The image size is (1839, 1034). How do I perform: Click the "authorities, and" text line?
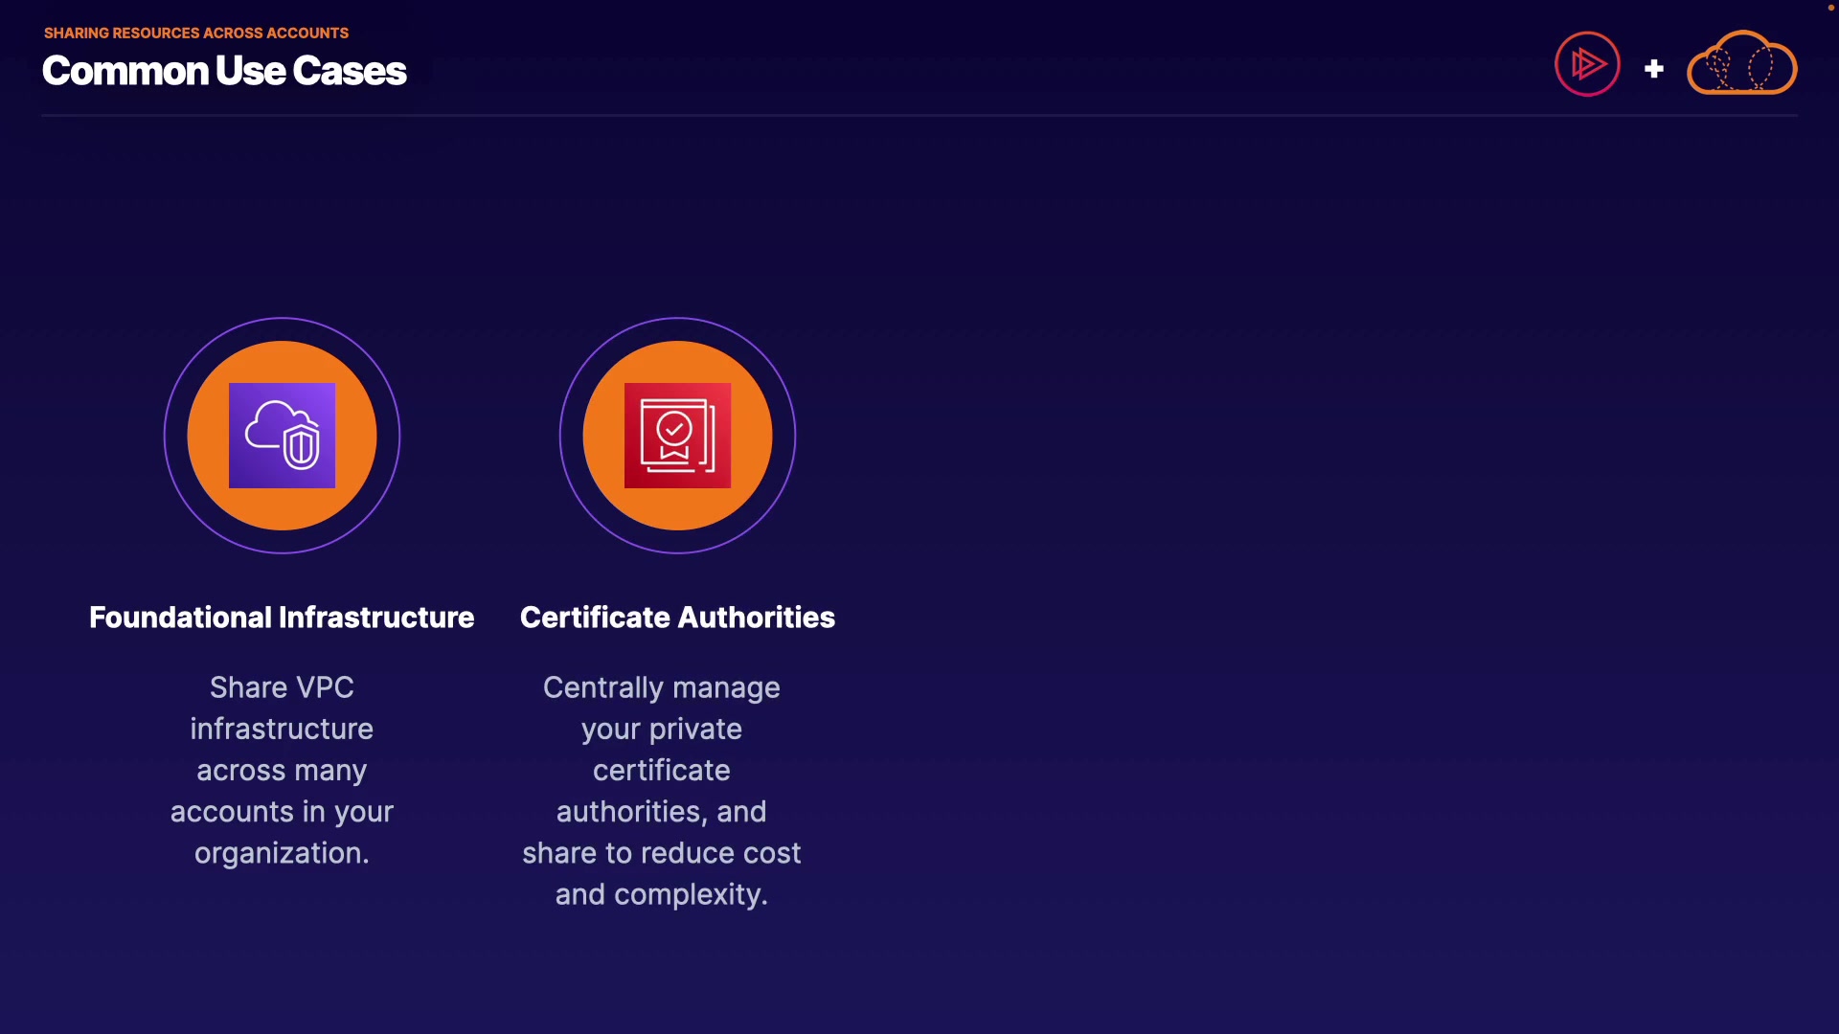coord(661,812)
